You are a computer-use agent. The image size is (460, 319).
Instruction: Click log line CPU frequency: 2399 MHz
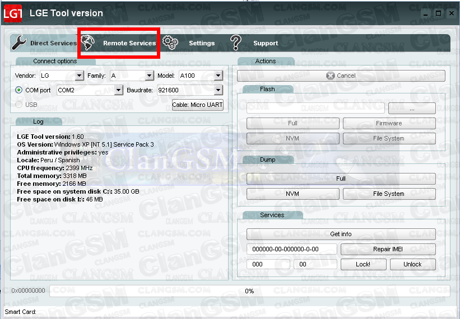click(55, 168)
